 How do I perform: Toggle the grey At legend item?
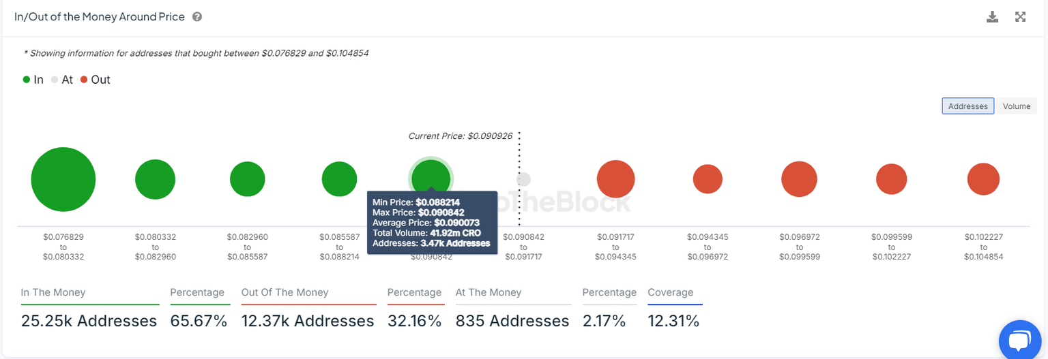tap(62, 80)
